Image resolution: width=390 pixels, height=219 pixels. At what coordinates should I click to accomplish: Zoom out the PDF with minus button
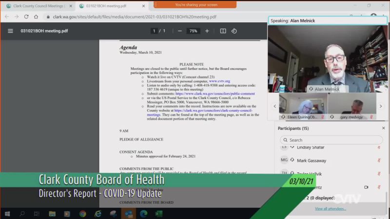179,31
